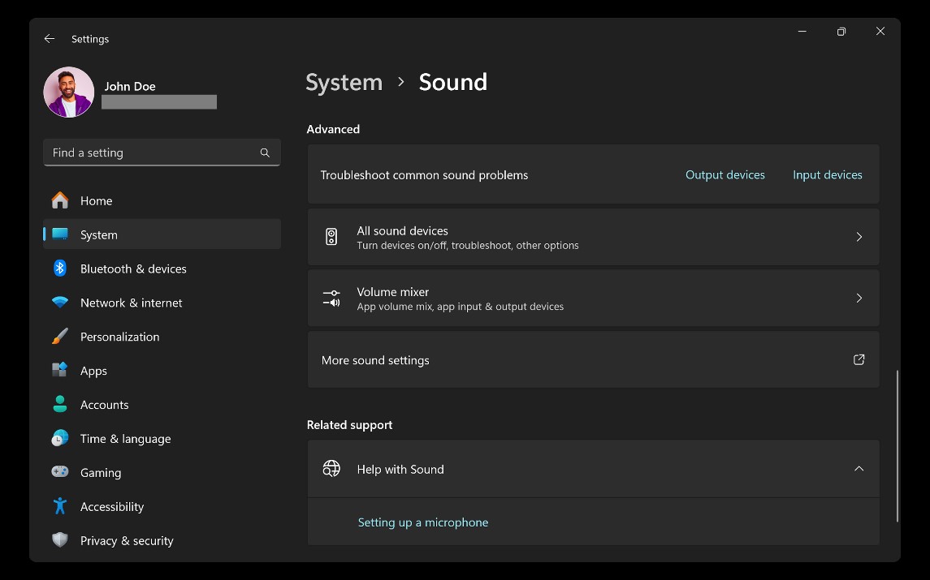930x580 pixels.
Task: Minimize the Settings window
Action: (x=802, y=32)
